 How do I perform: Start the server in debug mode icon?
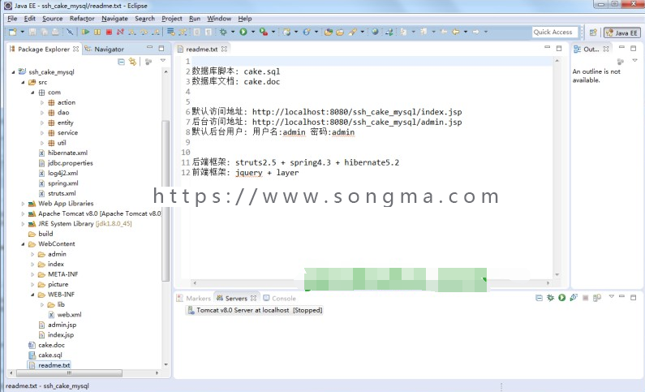pos(550,298)
